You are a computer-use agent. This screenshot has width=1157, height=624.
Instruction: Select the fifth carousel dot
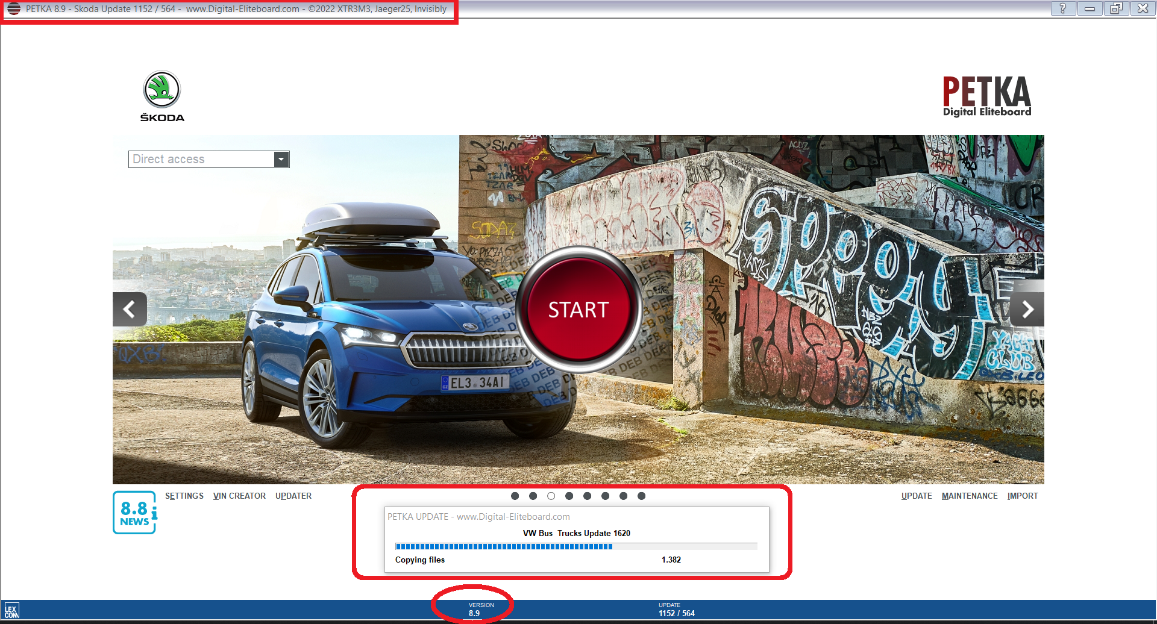click(x=587, y=496)
